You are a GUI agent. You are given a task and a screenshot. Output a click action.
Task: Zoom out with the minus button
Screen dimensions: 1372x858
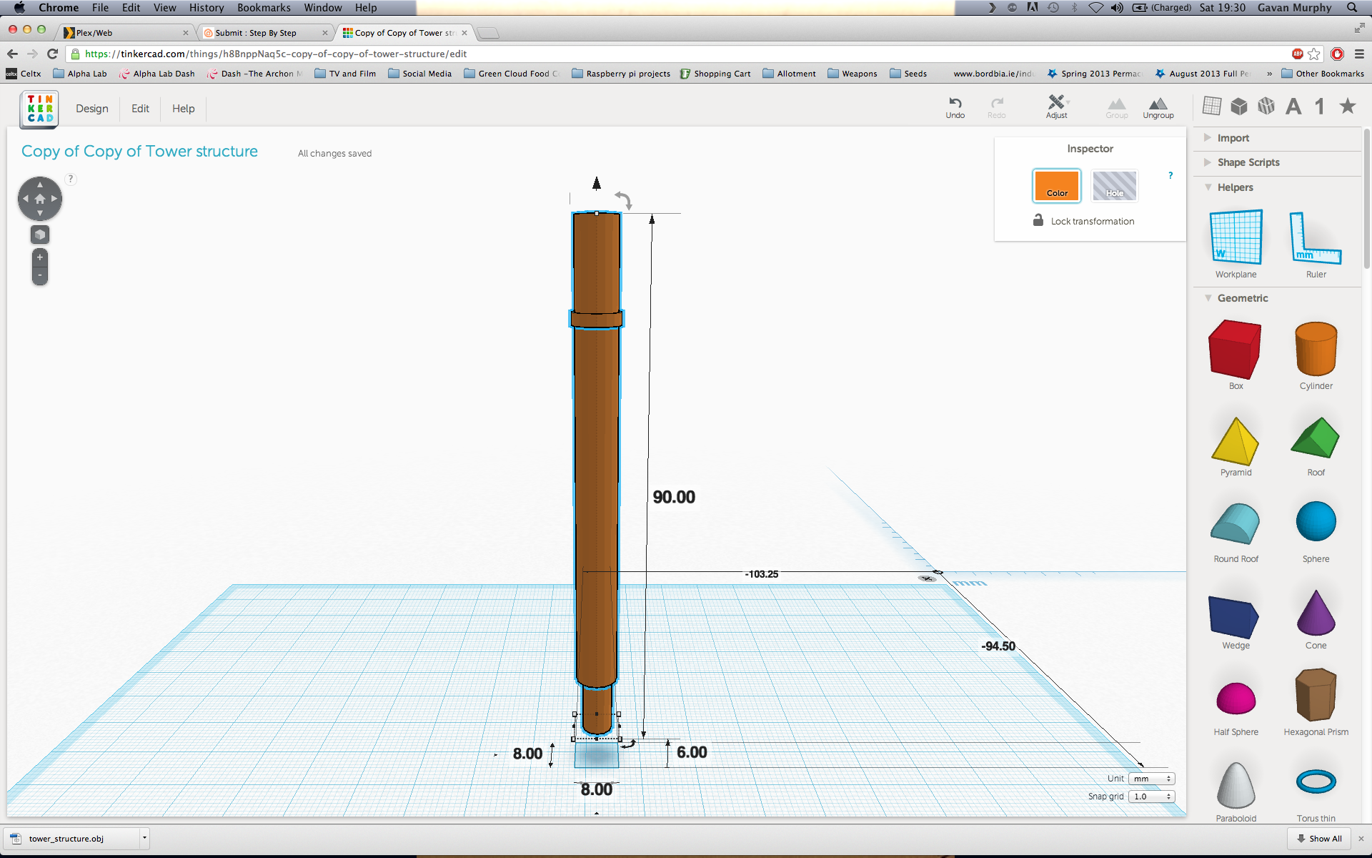pos(40,275)
